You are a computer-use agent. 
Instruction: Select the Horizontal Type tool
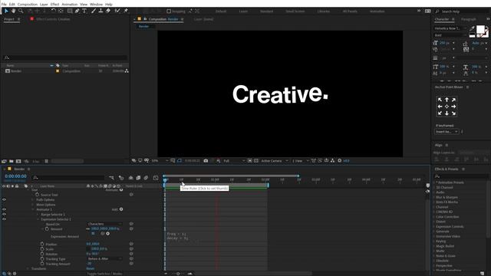point(84,11)
